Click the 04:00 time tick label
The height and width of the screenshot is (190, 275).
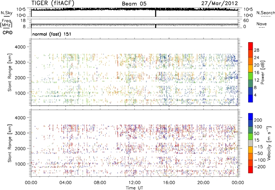click(66, 183)
